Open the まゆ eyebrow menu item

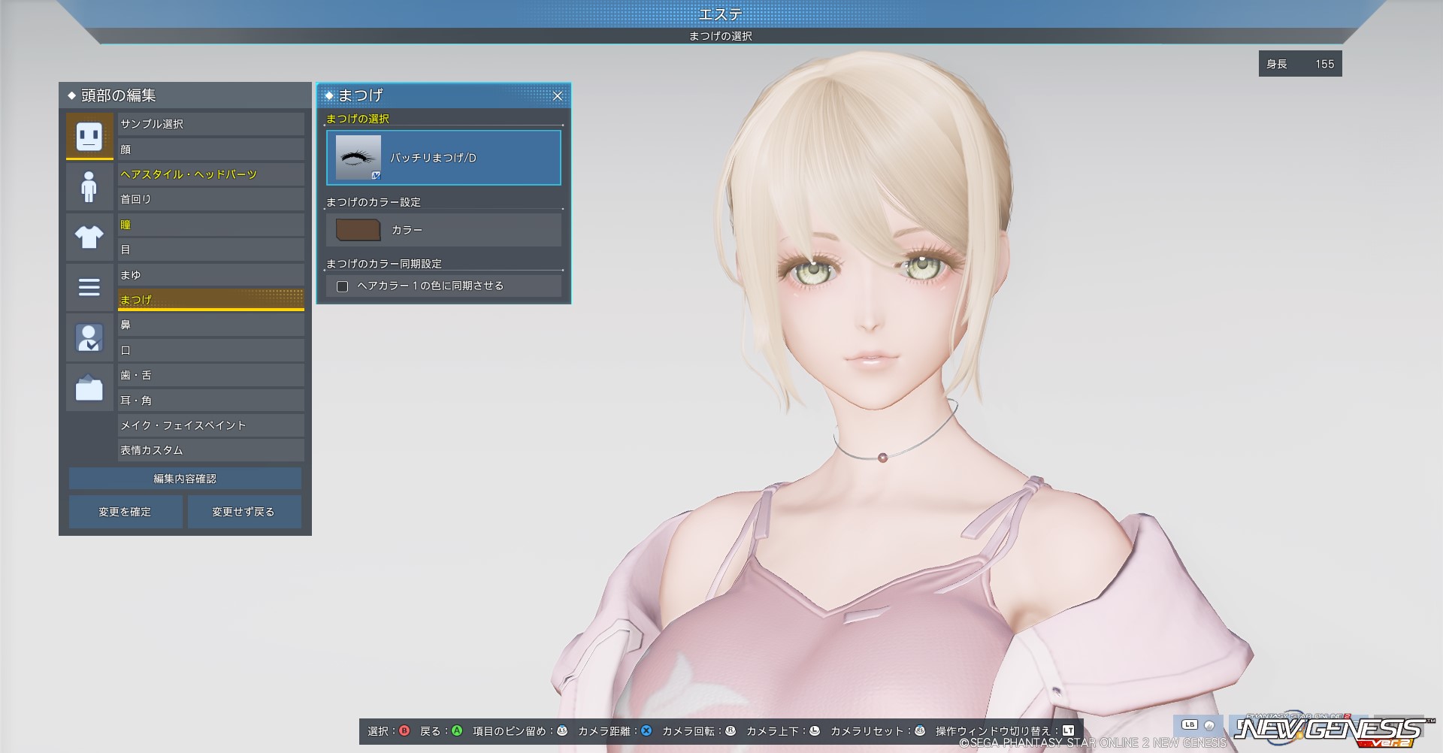[x=211, y=275]
